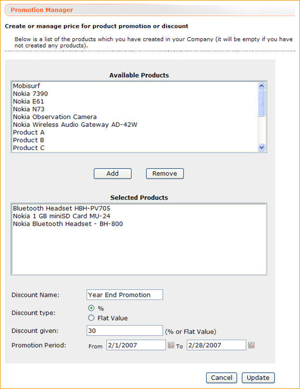Select Bluetooth Headset HBH-PV705 in Selected Products
The height and width of the screenshot is (389, 300).
(x=139, y=208)
